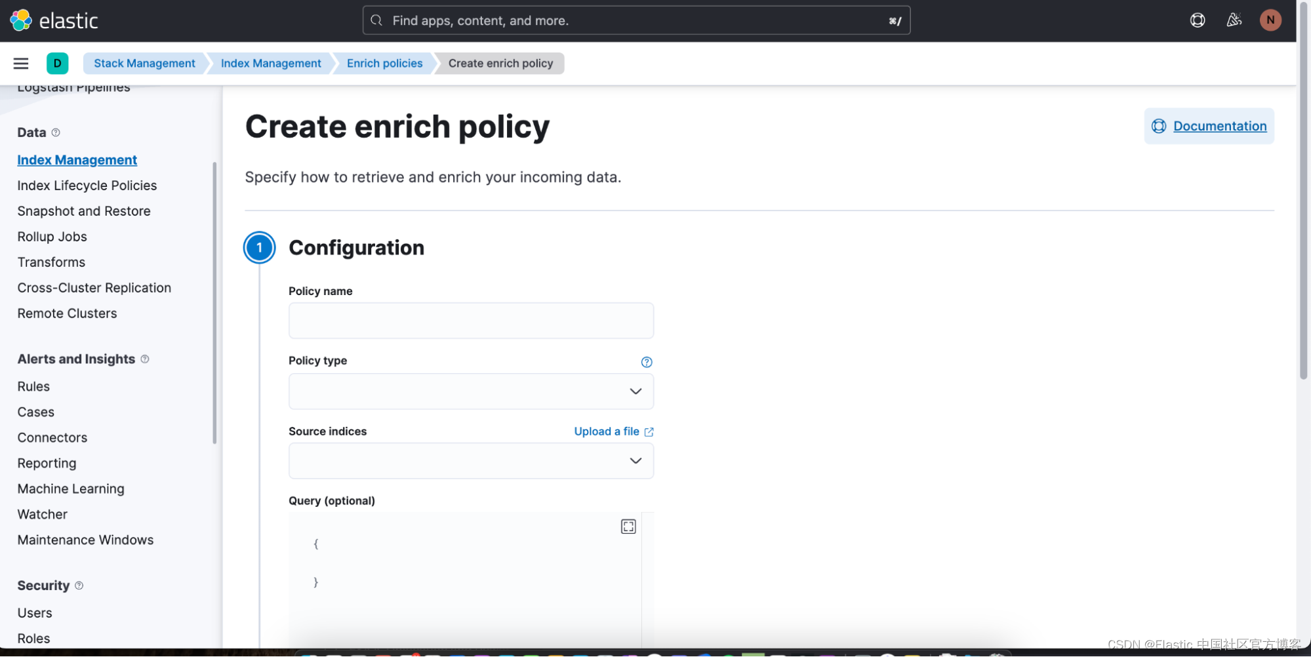This screenshot has height=657, width=1311.
Task: Expand the Query editor to fullscreen
Action: (x=628, y=527)
